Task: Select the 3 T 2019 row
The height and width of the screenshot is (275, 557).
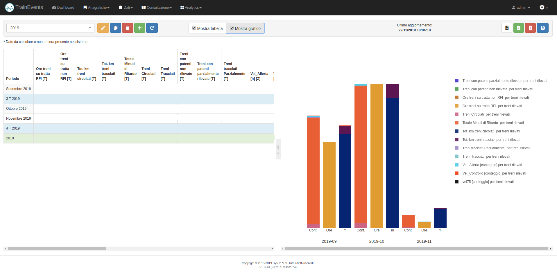Action: click(x=139, y=99)
